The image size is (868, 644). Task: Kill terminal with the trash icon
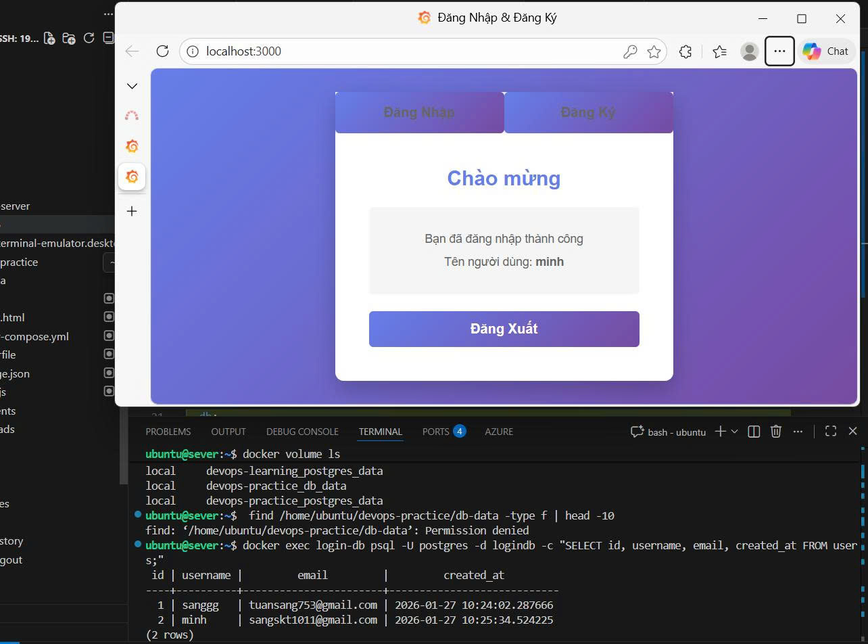coord(776,432)
